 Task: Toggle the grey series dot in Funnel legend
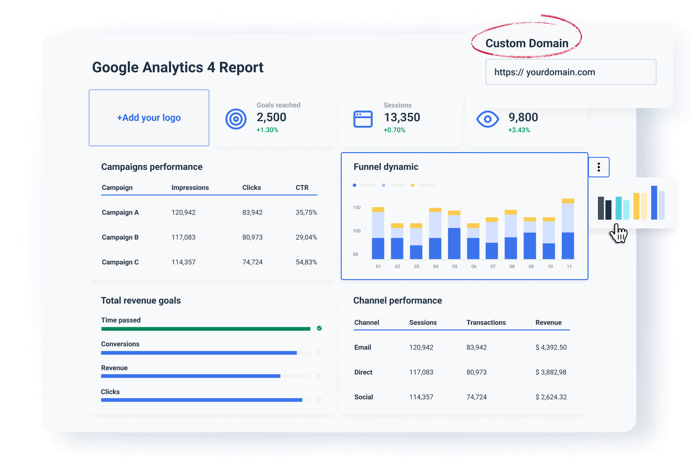click(383, 185)
